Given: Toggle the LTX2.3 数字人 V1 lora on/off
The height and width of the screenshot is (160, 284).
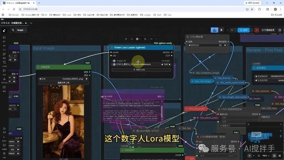Looking at the screenshot, I should 114,64.
